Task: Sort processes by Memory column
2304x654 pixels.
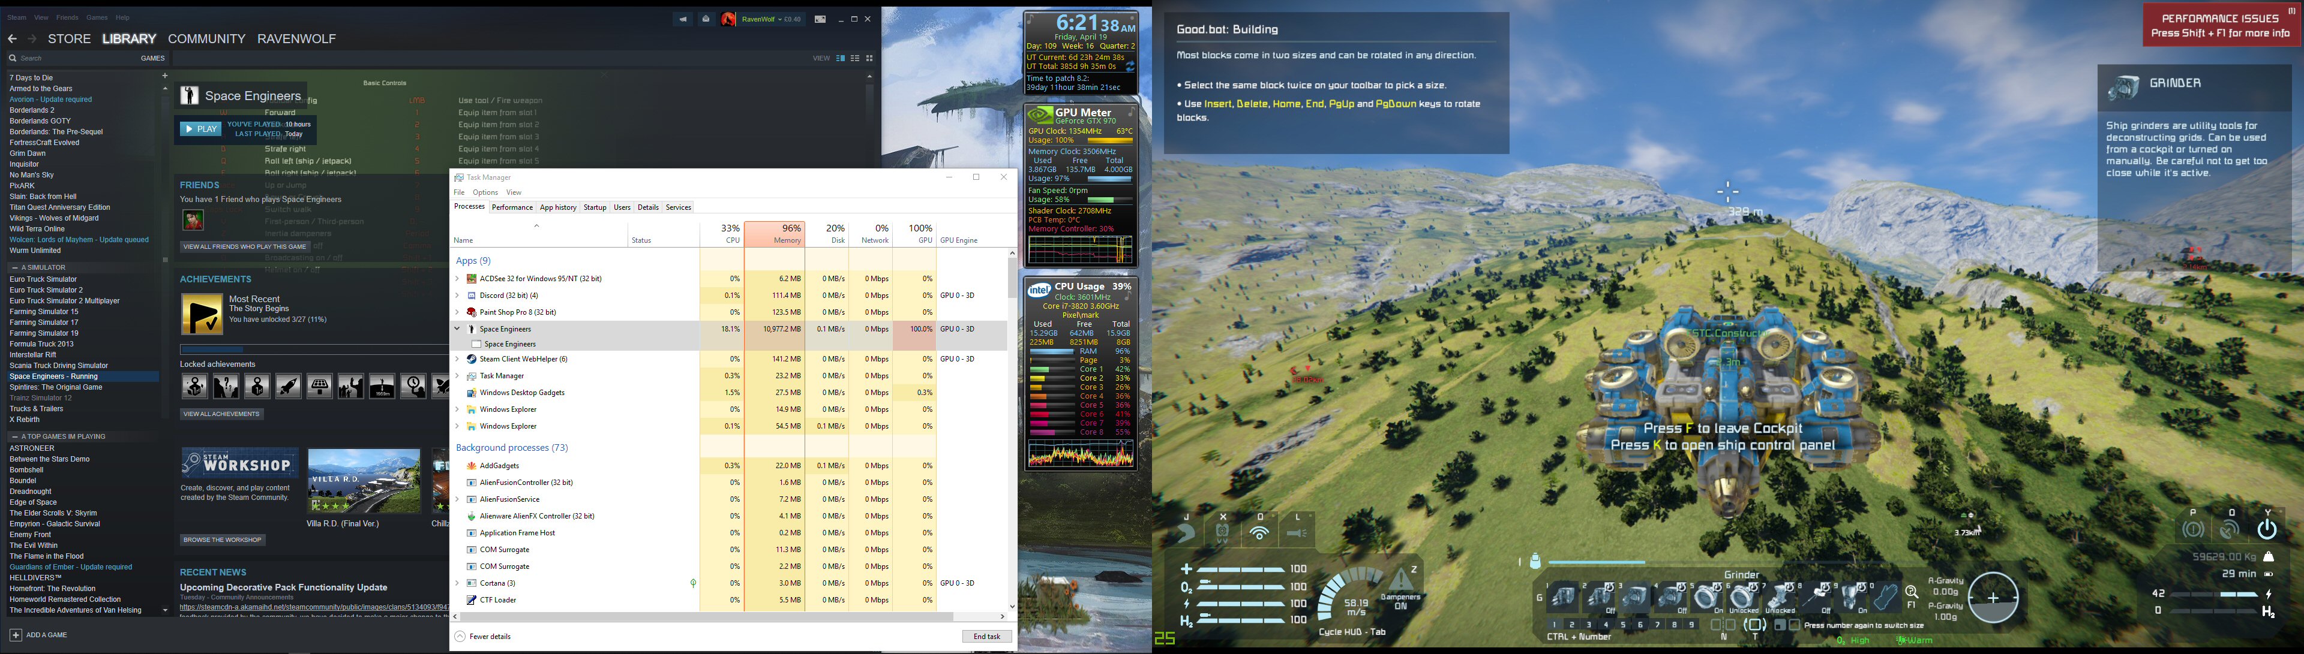Action: [x=773, y=234]
